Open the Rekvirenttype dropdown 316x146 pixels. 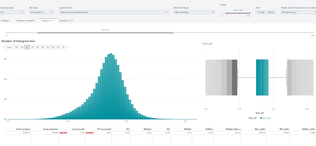click(194, 12)
